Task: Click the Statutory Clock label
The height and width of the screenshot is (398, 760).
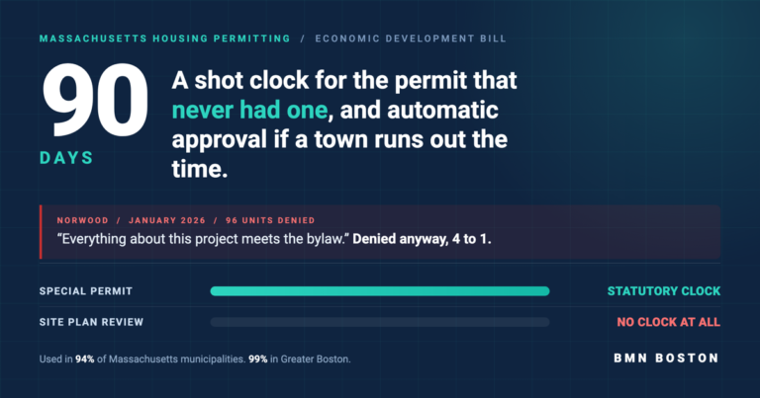Action: click(664, 291)
